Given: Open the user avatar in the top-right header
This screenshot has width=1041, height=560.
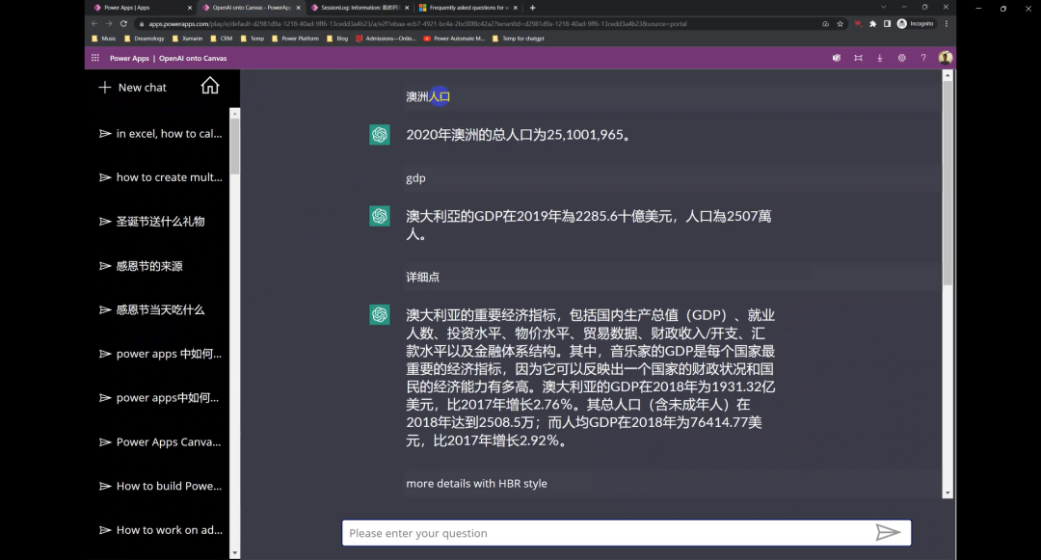Looking at the screenshot, I should (946, 58).
